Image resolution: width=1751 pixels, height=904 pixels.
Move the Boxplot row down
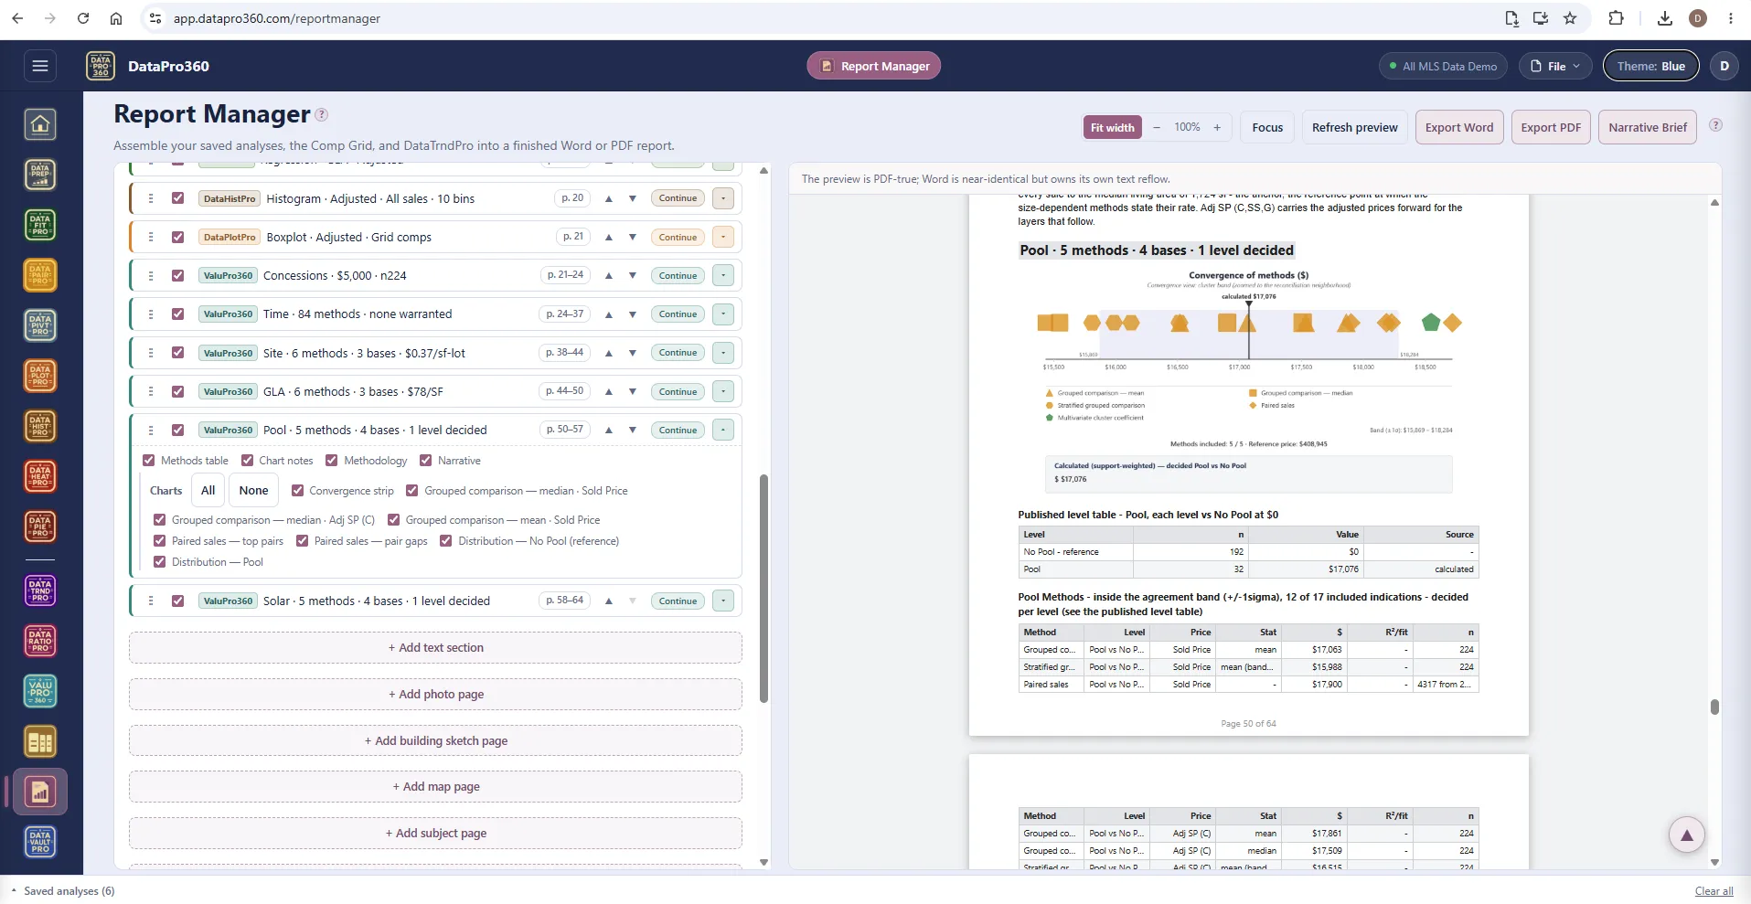coord(632,237)
